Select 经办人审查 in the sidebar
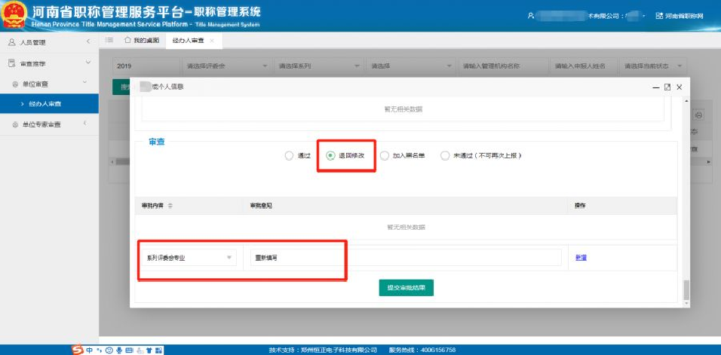 point(49,104)
